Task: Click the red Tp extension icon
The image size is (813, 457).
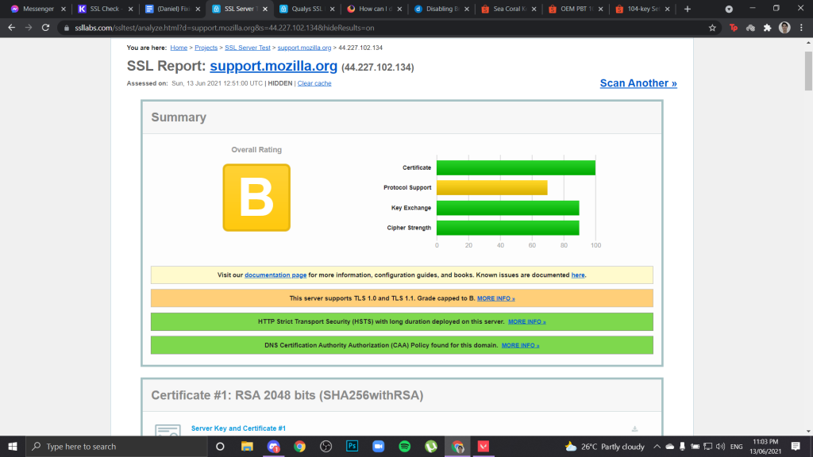Action: tap(733, 28)
